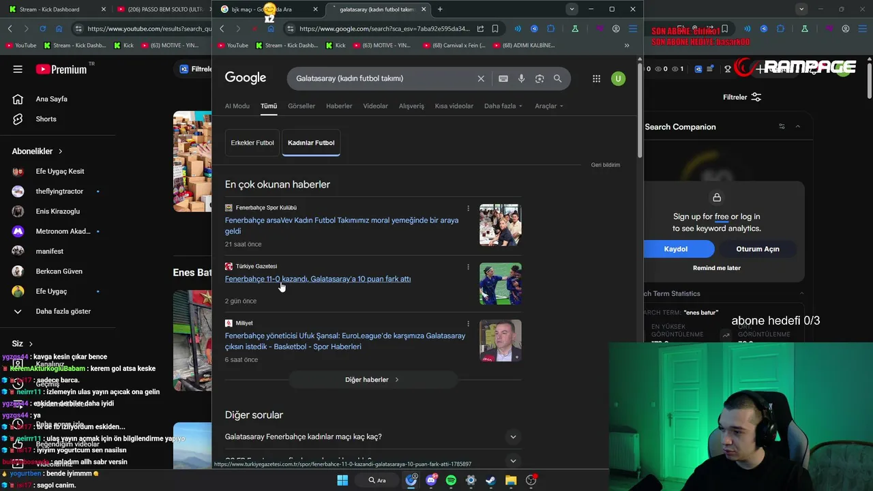The height and width of the screenshot is (491, 873).
Task: Switch to the Videolar search tab
Action: (375, 106)
